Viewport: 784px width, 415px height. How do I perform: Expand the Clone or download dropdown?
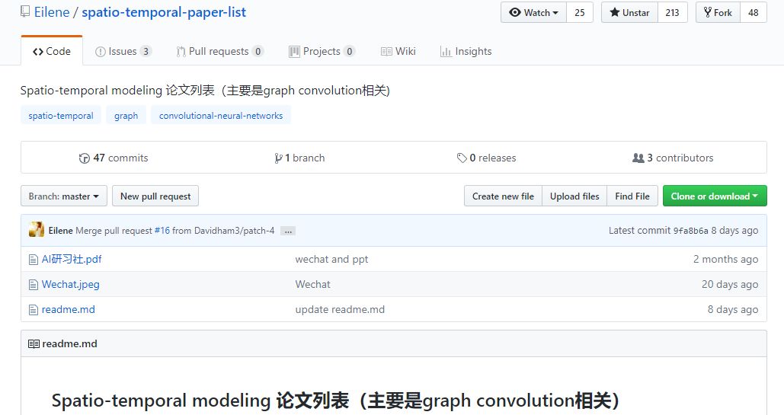click(715, 196)
